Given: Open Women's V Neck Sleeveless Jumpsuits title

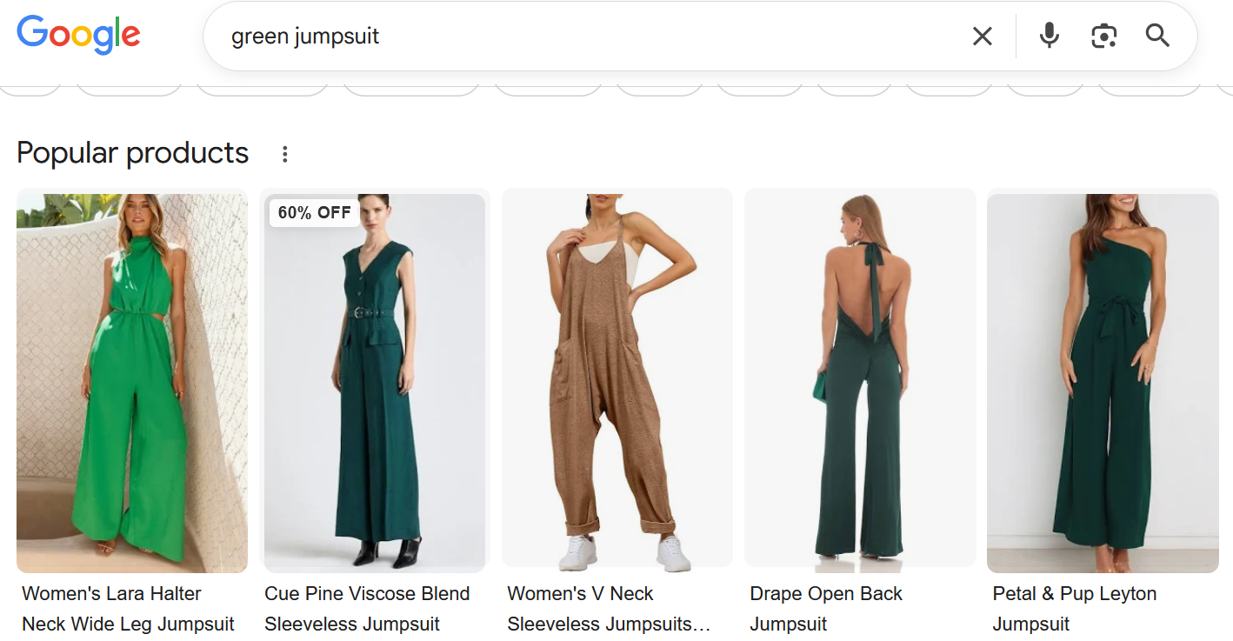Looking at the screenshot, I should [609, 609].
